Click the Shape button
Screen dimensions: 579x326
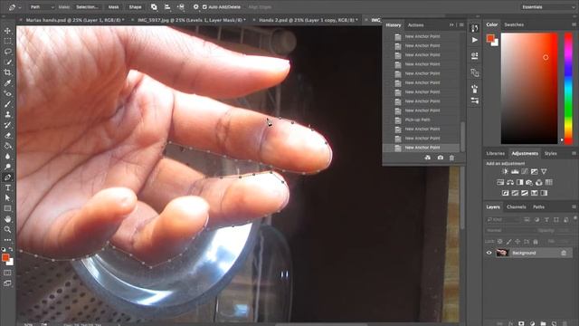tap(135, 7)
